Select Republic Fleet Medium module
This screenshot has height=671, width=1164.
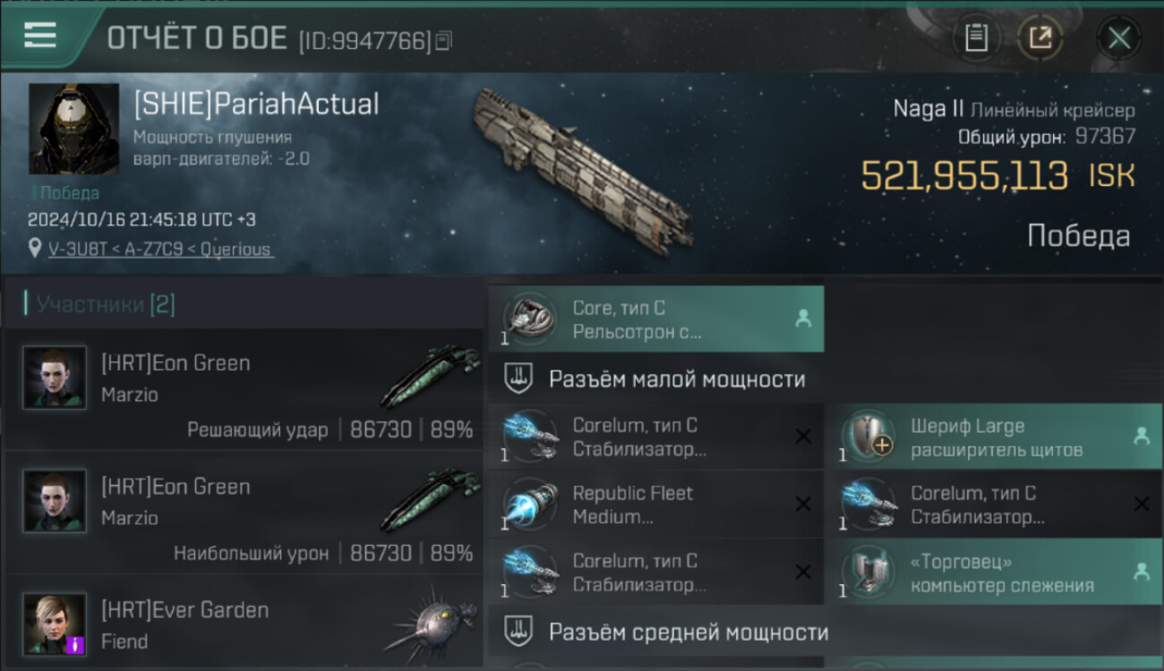[x=655, y=505]
